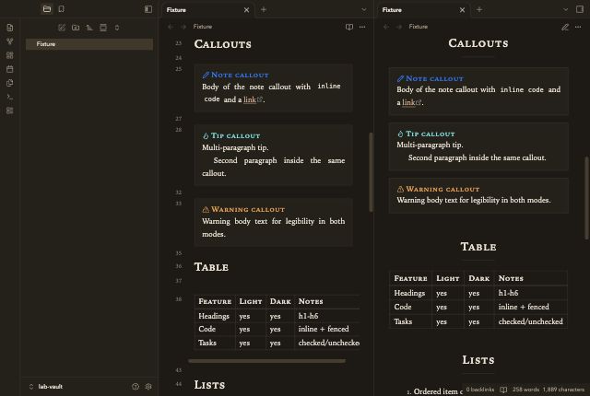Click the Note callout title in reading view
The width and height of the screenshot is (590, 396).
(x=434, y=78)
